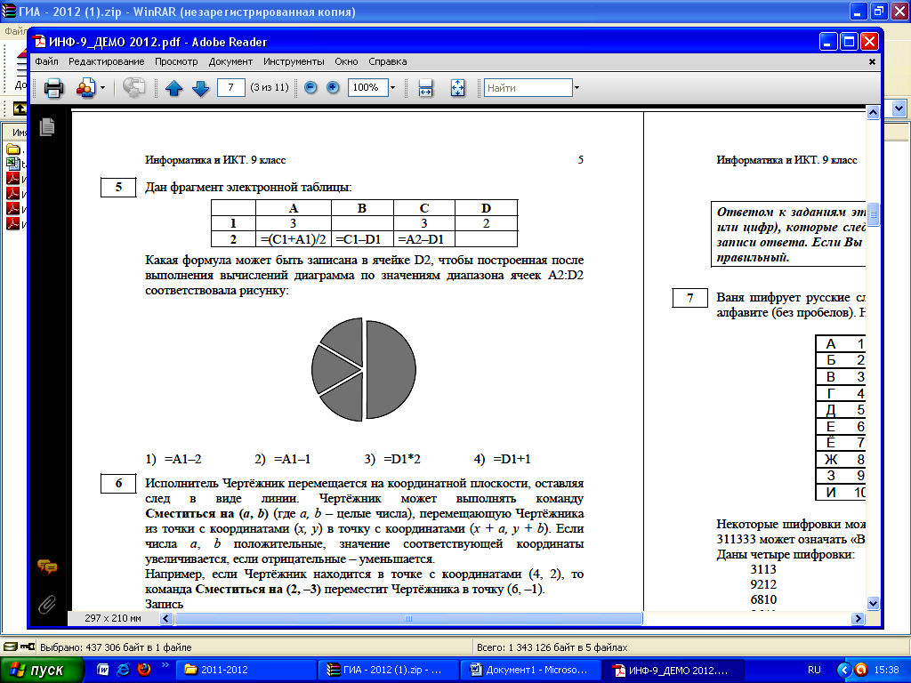The image size is (911, 683).
Task: Switch to ИНФ-9_ДЕМО 2012 taskbar button
Action: (674, 671)
